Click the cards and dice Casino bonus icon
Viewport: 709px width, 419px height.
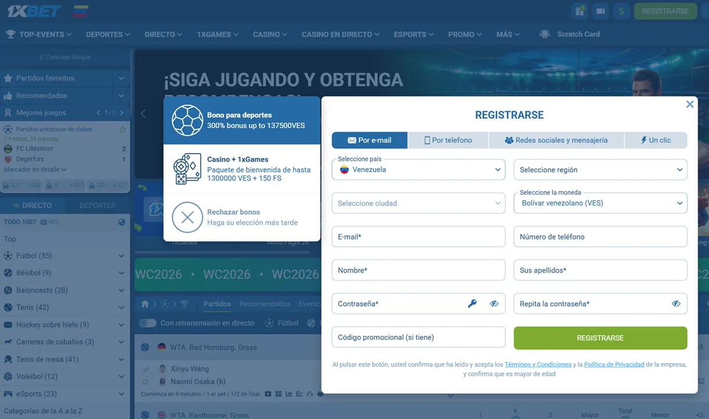point(187,169)
